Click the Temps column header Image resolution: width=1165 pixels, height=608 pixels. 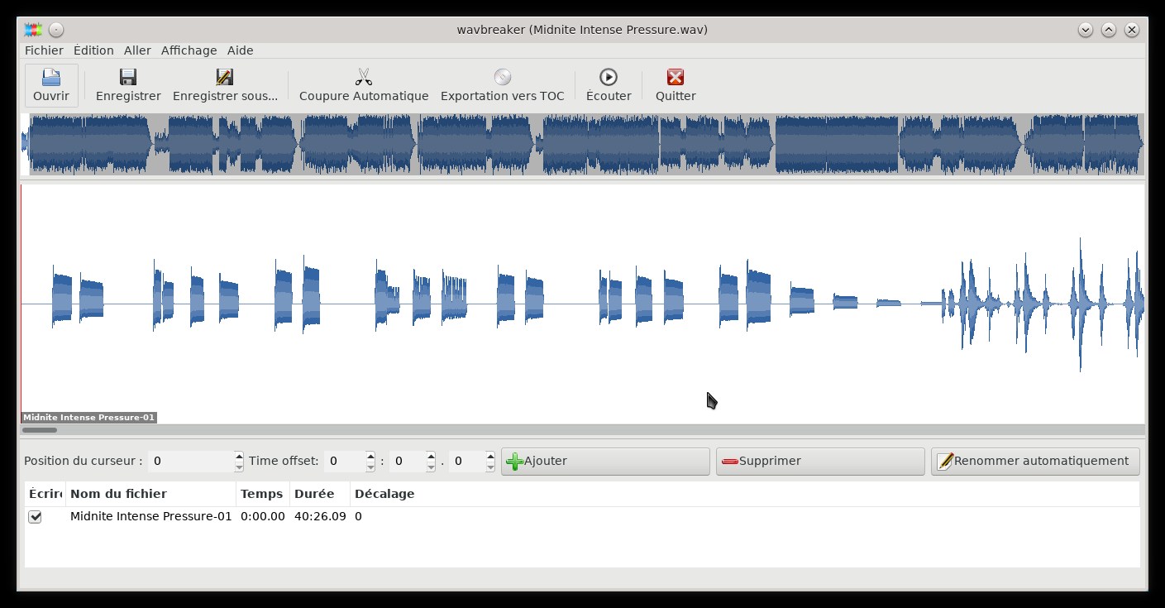262,494
